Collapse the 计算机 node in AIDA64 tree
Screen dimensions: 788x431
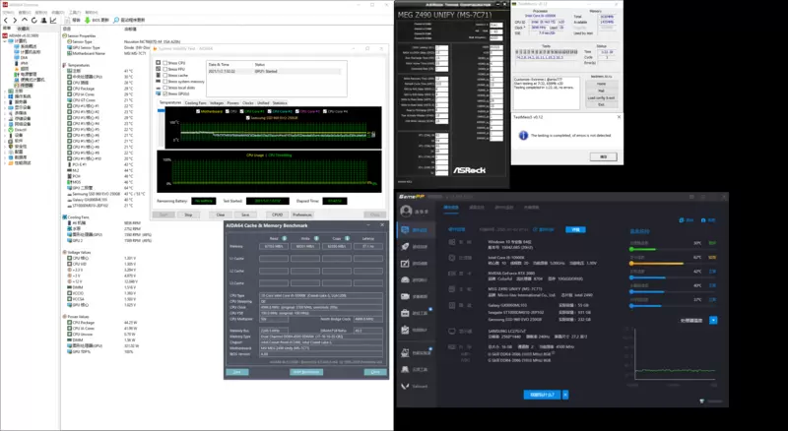[5, 41]
